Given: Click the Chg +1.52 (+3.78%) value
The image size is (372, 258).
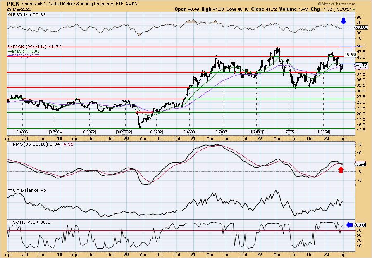Looking at the screenshot, I should point(331,9).
